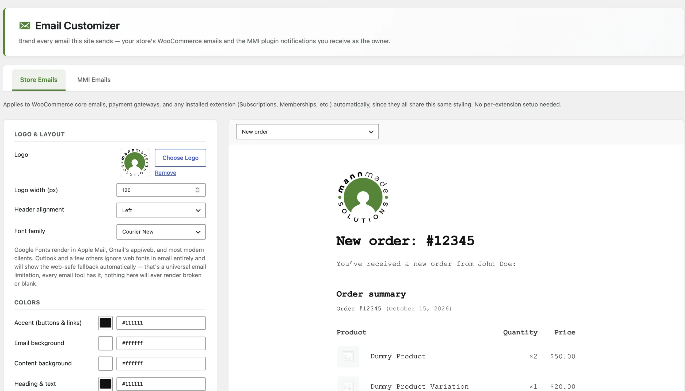Click the Logo width stepper arrows
The image size is (685, 391).
point(197,190)
